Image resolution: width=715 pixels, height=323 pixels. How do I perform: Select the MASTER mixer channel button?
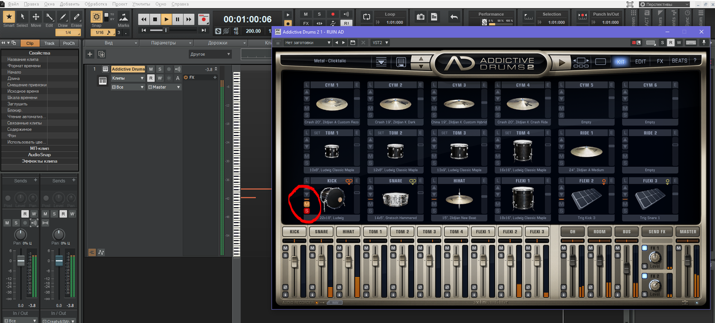tap(688, 232)
